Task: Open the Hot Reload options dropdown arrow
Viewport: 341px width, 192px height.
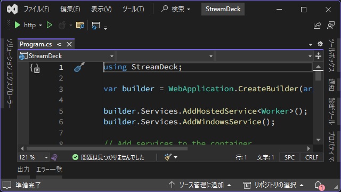Action: tap(71, 25)
